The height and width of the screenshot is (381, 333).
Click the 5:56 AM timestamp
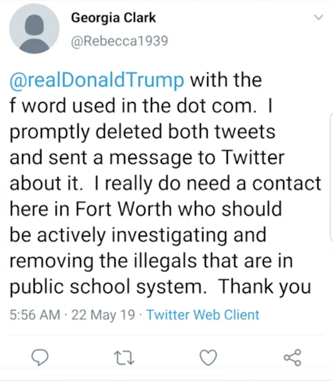tap(35, 314)
